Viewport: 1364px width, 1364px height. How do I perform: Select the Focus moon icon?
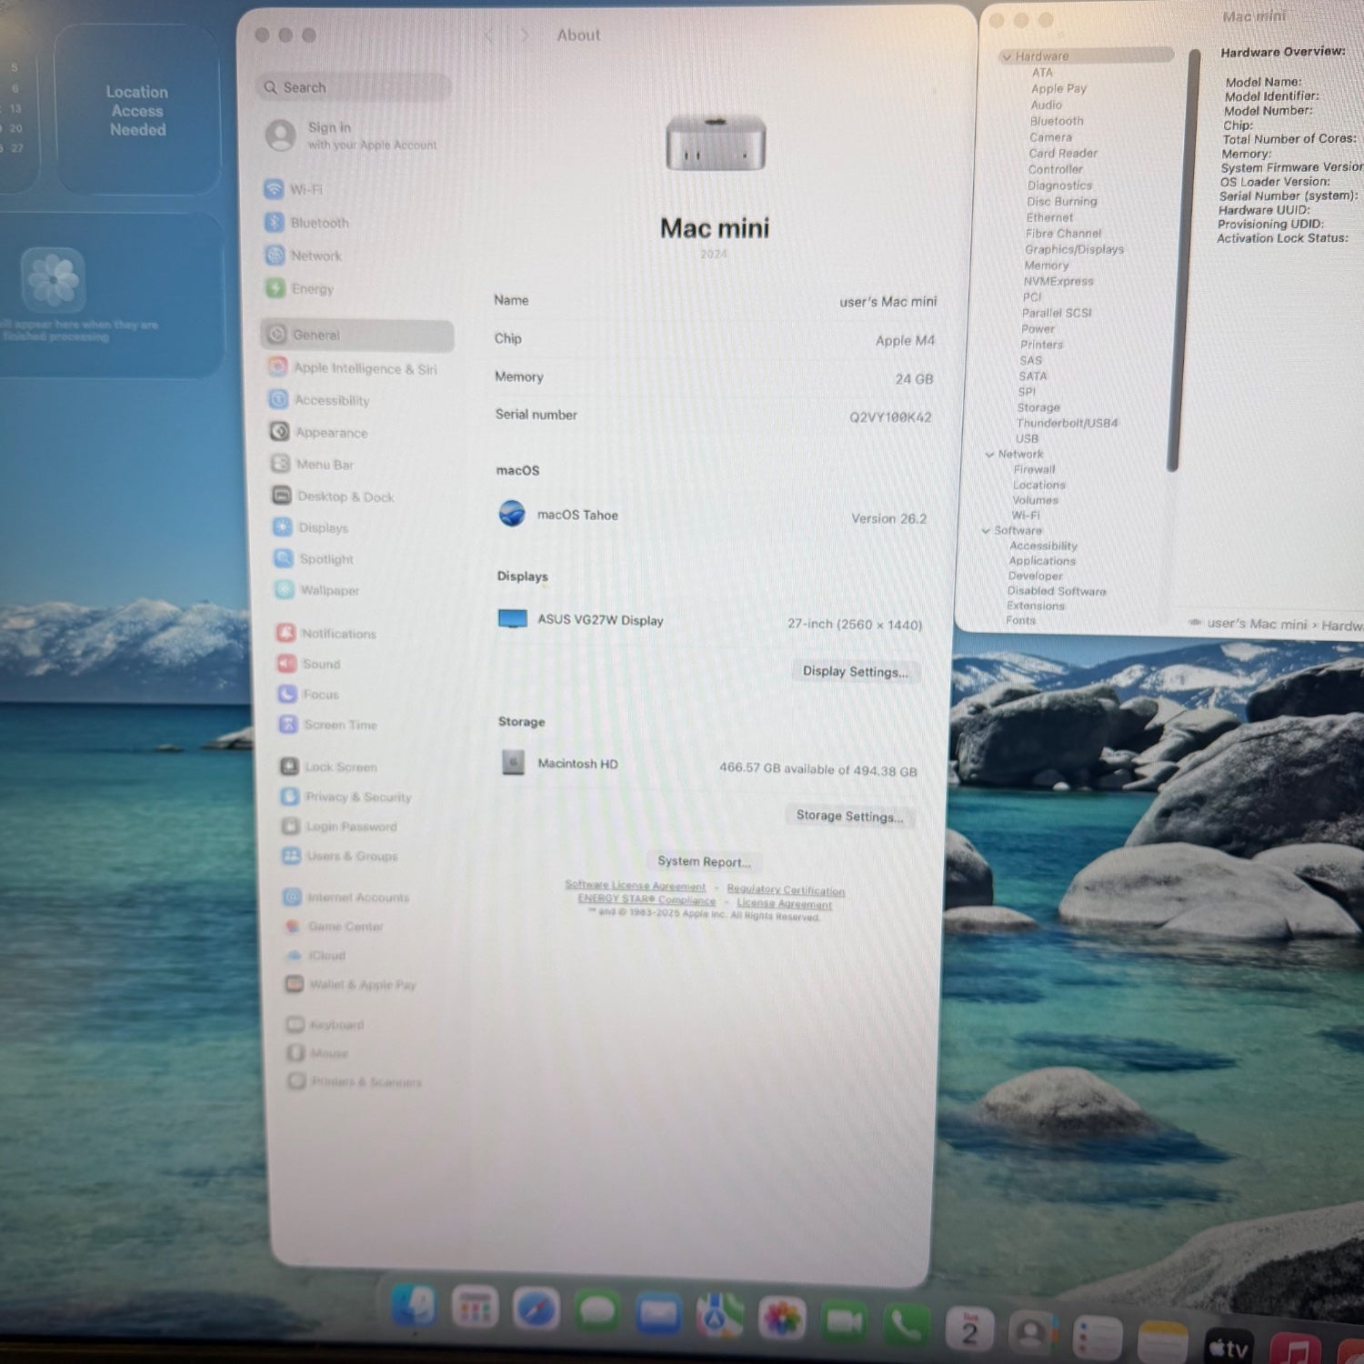click(287, 694)
